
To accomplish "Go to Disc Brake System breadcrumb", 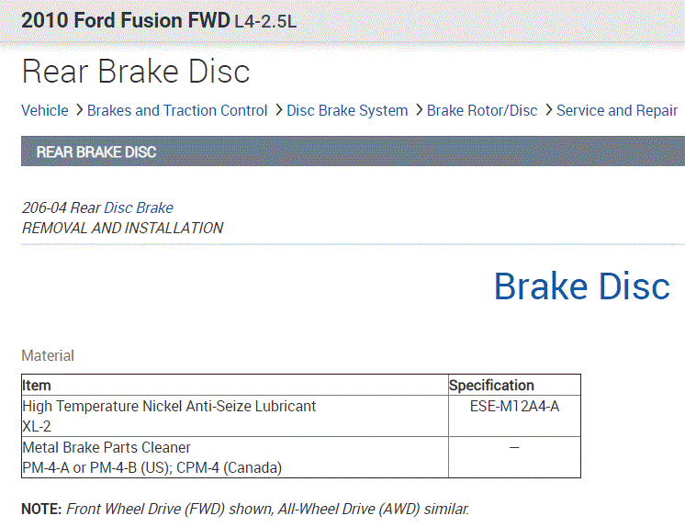I will point(347,110).
